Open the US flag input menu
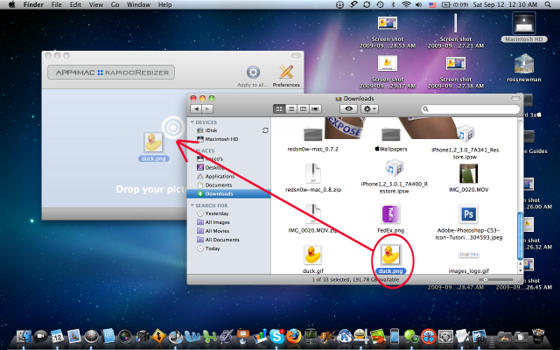The height and width of the screenshot is (350, 560). [x=432, y=4]
